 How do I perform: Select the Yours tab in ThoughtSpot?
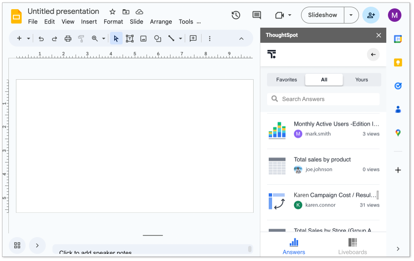[x=362, y=79]
